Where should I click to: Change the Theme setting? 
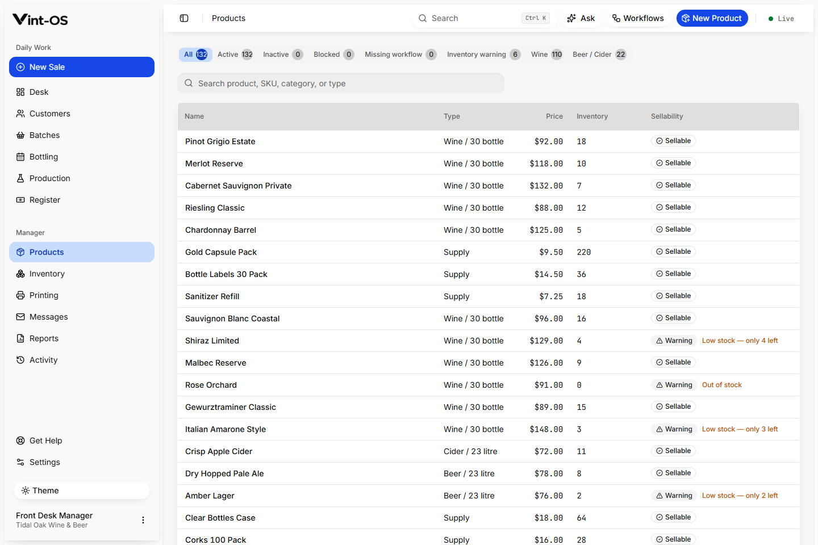(82, 491)
